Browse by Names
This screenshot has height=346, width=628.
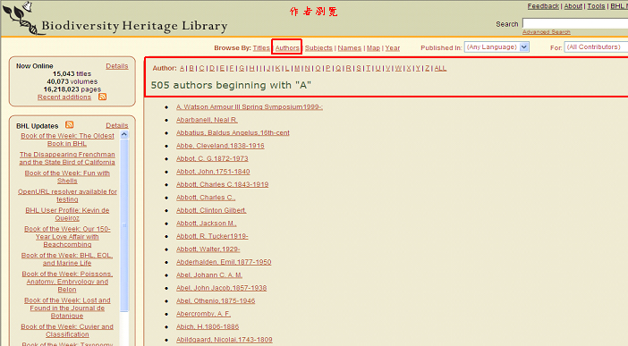pyautogui.click(x=349, y=47)
